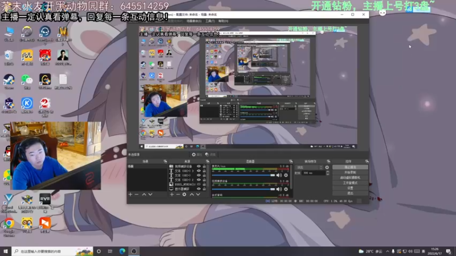
Task: Move scene down with arrow icon
Action: [x=150, y=194]
